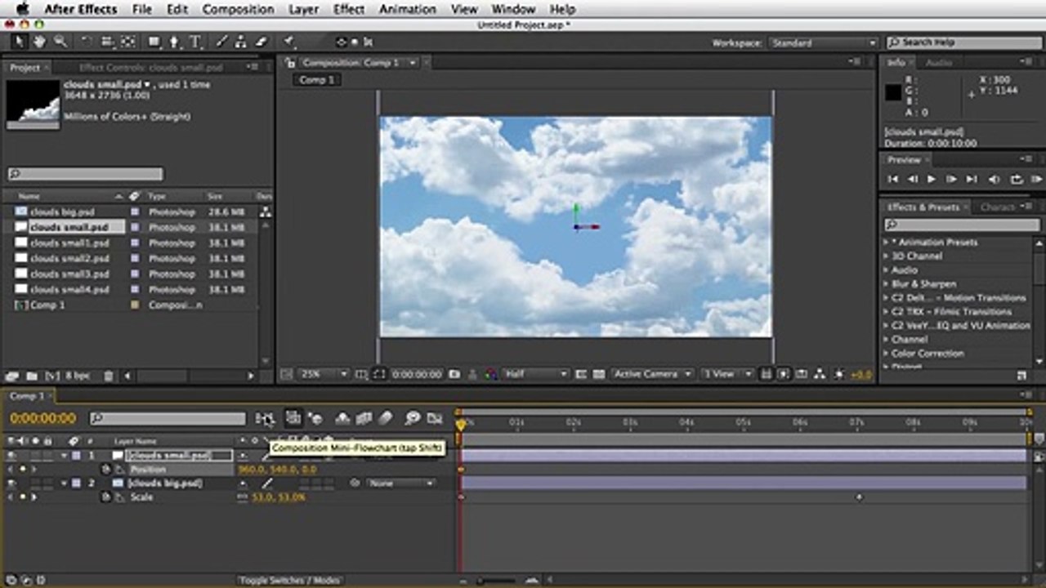The height and width of the screenshot is (588, 1046).
Task: Open the Workspace Standard dropdown
Action: [x=823, y=42]
